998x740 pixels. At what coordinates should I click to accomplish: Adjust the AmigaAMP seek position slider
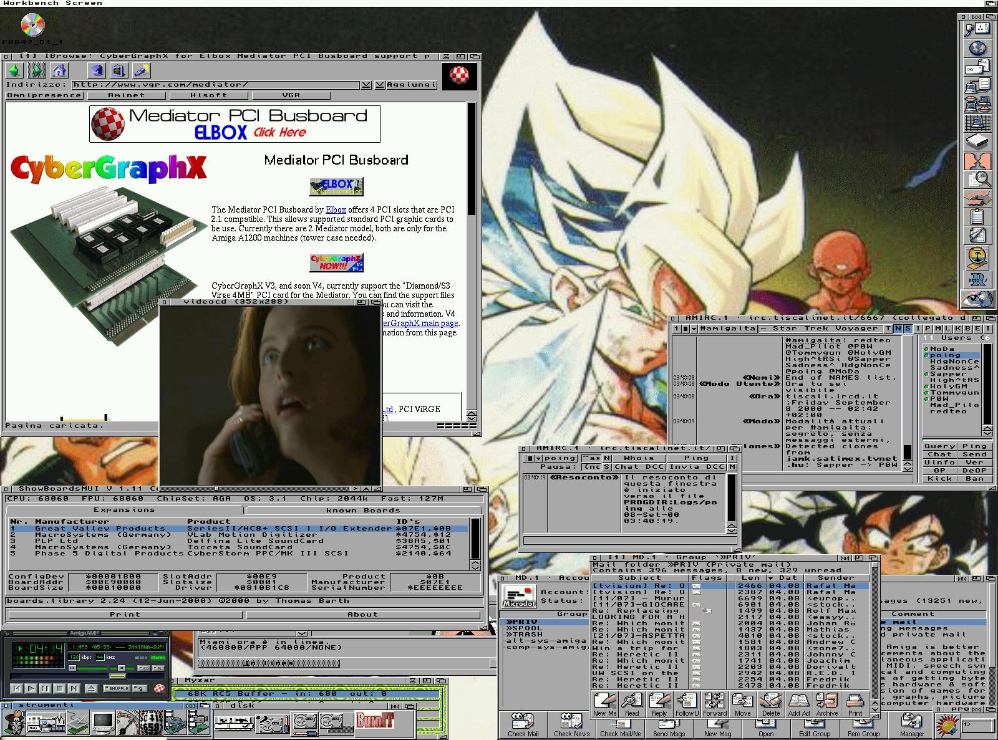click(x=117, y=676)
